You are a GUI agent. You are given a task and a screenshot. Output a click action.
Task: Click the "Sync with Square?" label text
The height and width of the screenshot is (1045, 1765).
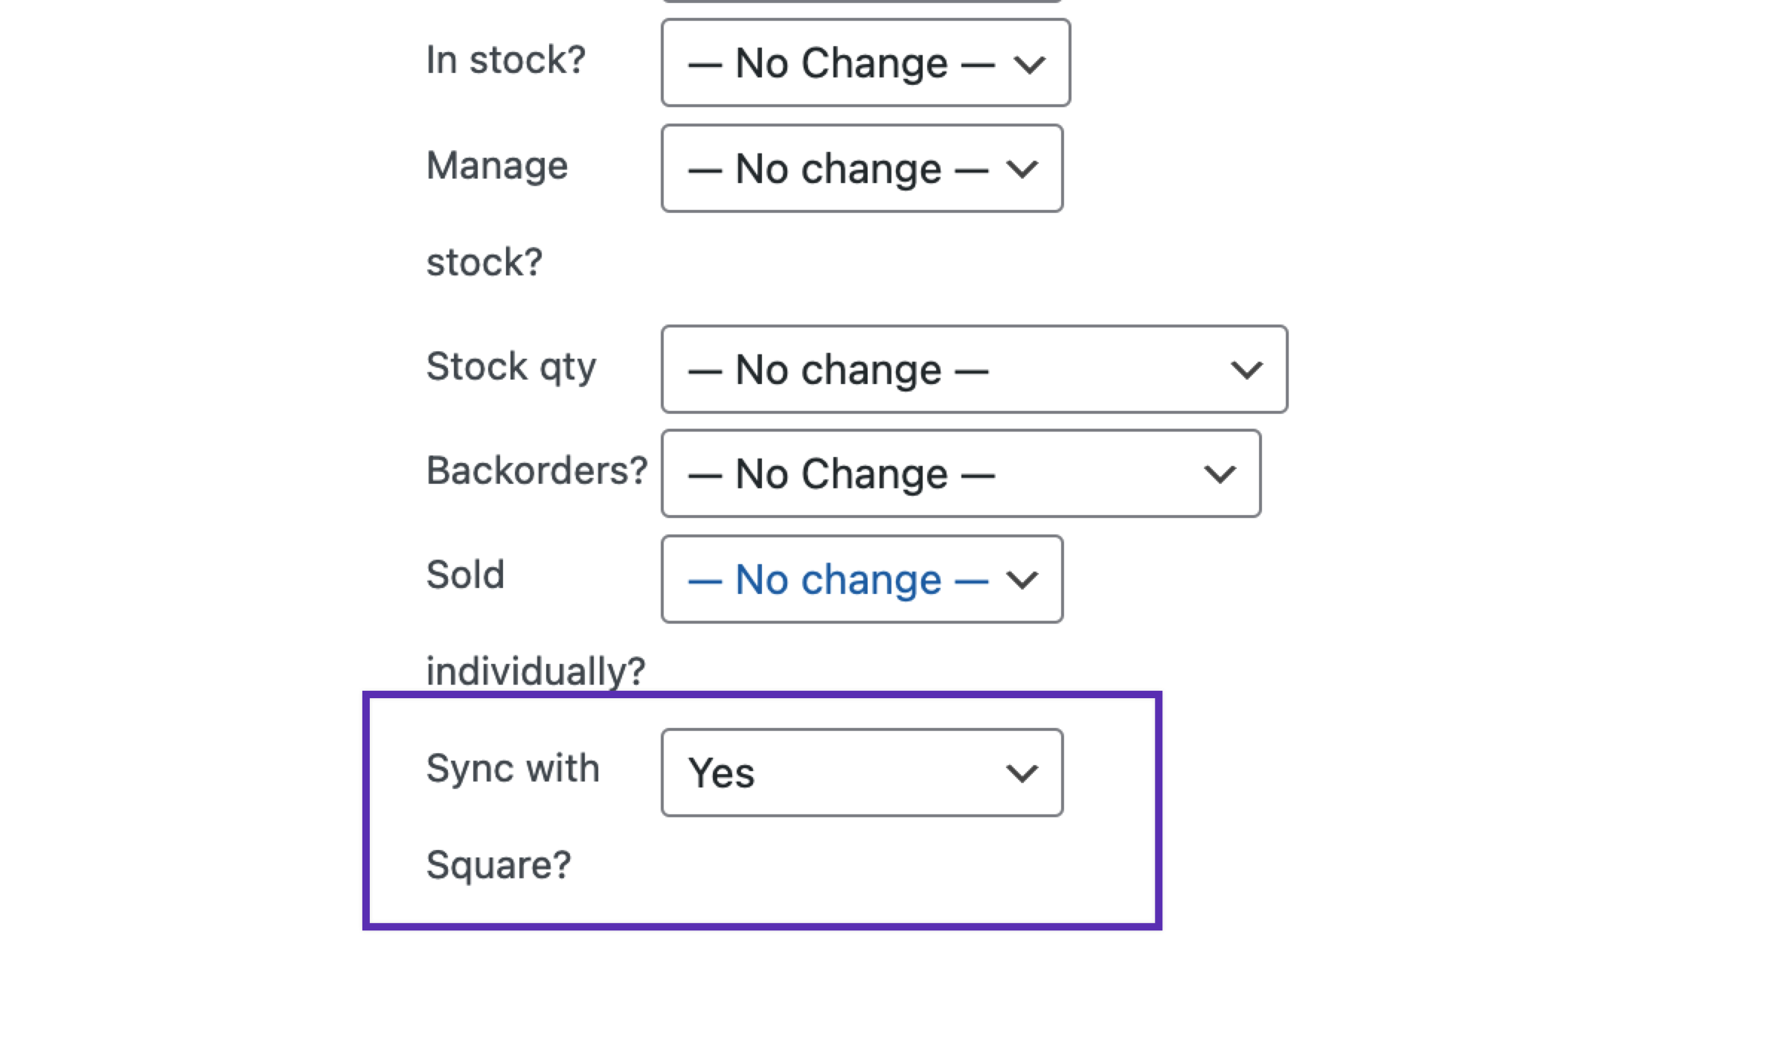[x=513, y=770]
